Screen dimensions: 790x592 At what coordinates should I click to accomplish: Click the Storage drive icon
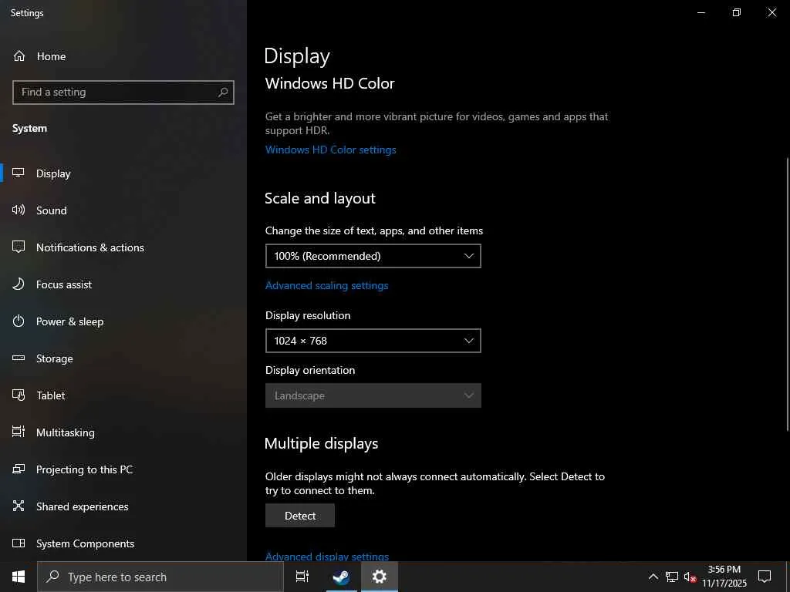tap(19, 358)
